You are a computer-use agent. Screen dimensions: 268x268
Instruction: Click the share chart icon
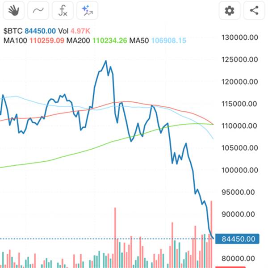point(254,11)
